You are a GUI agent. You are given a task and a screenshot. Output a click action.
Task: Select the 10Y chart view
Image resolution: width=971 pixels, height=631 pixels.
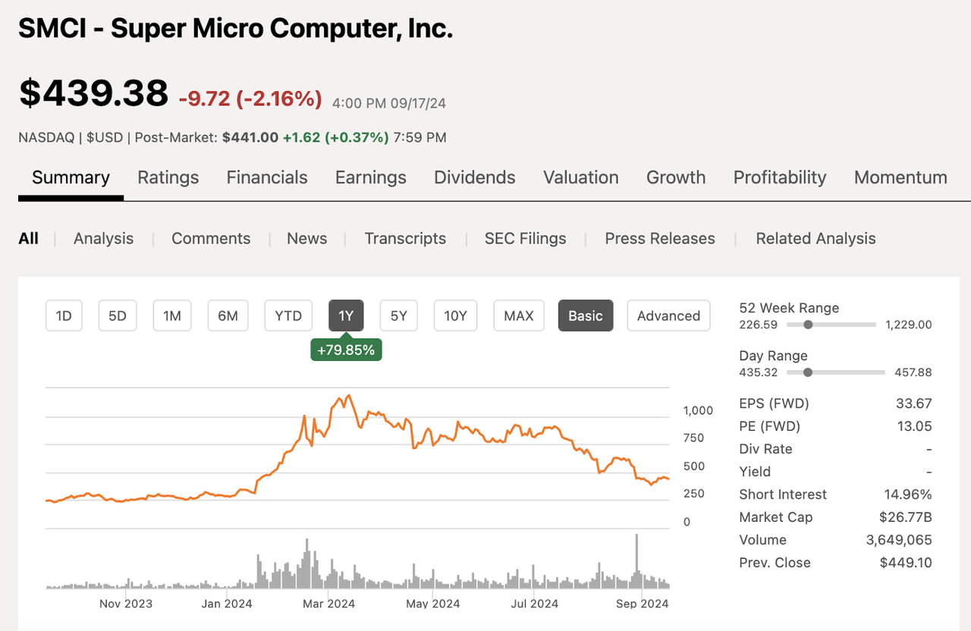455,315
